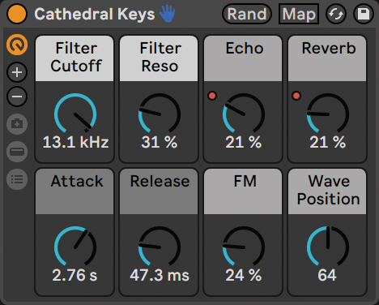Click the plus icon to add macros
This screenshot has height=305, width=379.
pyautogui.click(x=17, y=72)
